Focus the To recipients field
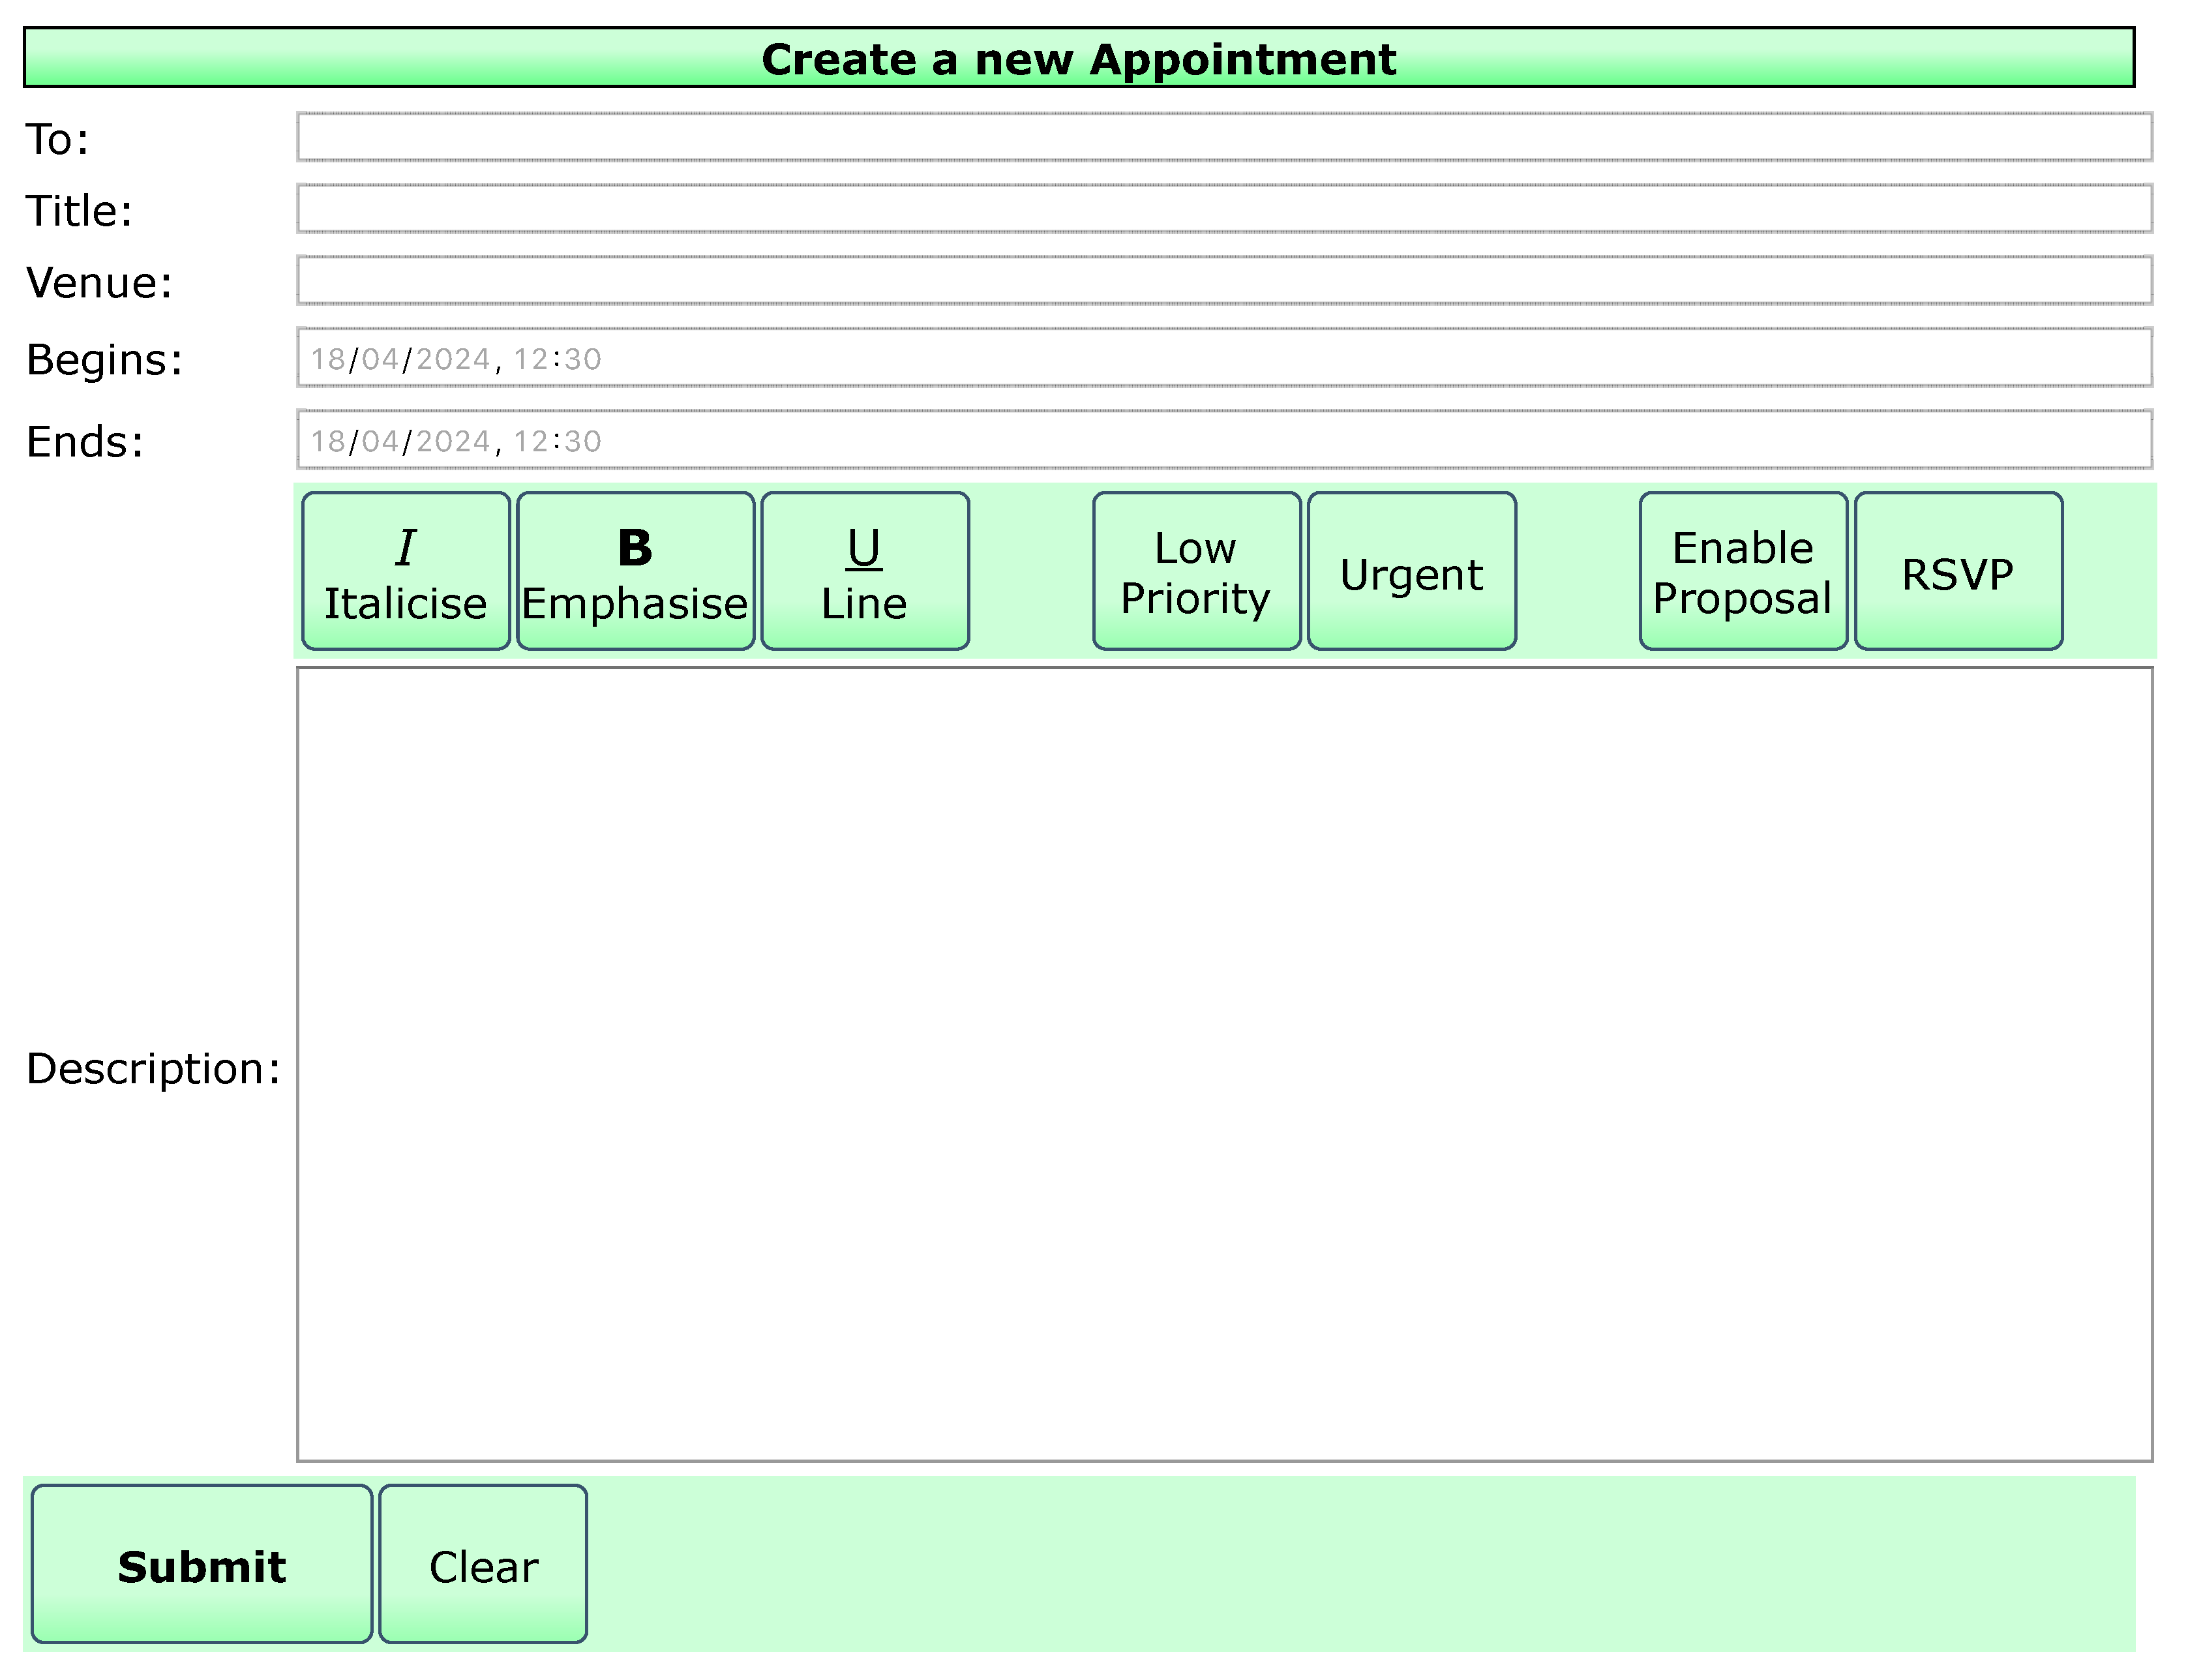2188x1680 pixels. click(1223, 137)
